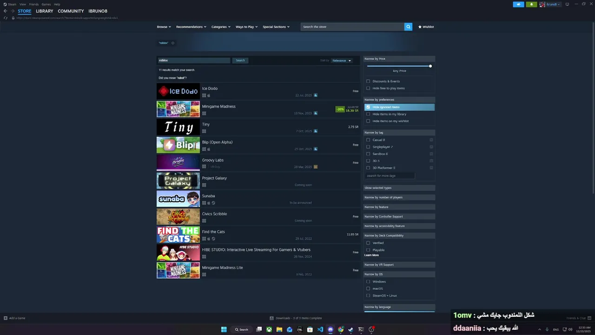
Task: Check the 3D Platformer tag filter
Action: [x=368, y=168]
